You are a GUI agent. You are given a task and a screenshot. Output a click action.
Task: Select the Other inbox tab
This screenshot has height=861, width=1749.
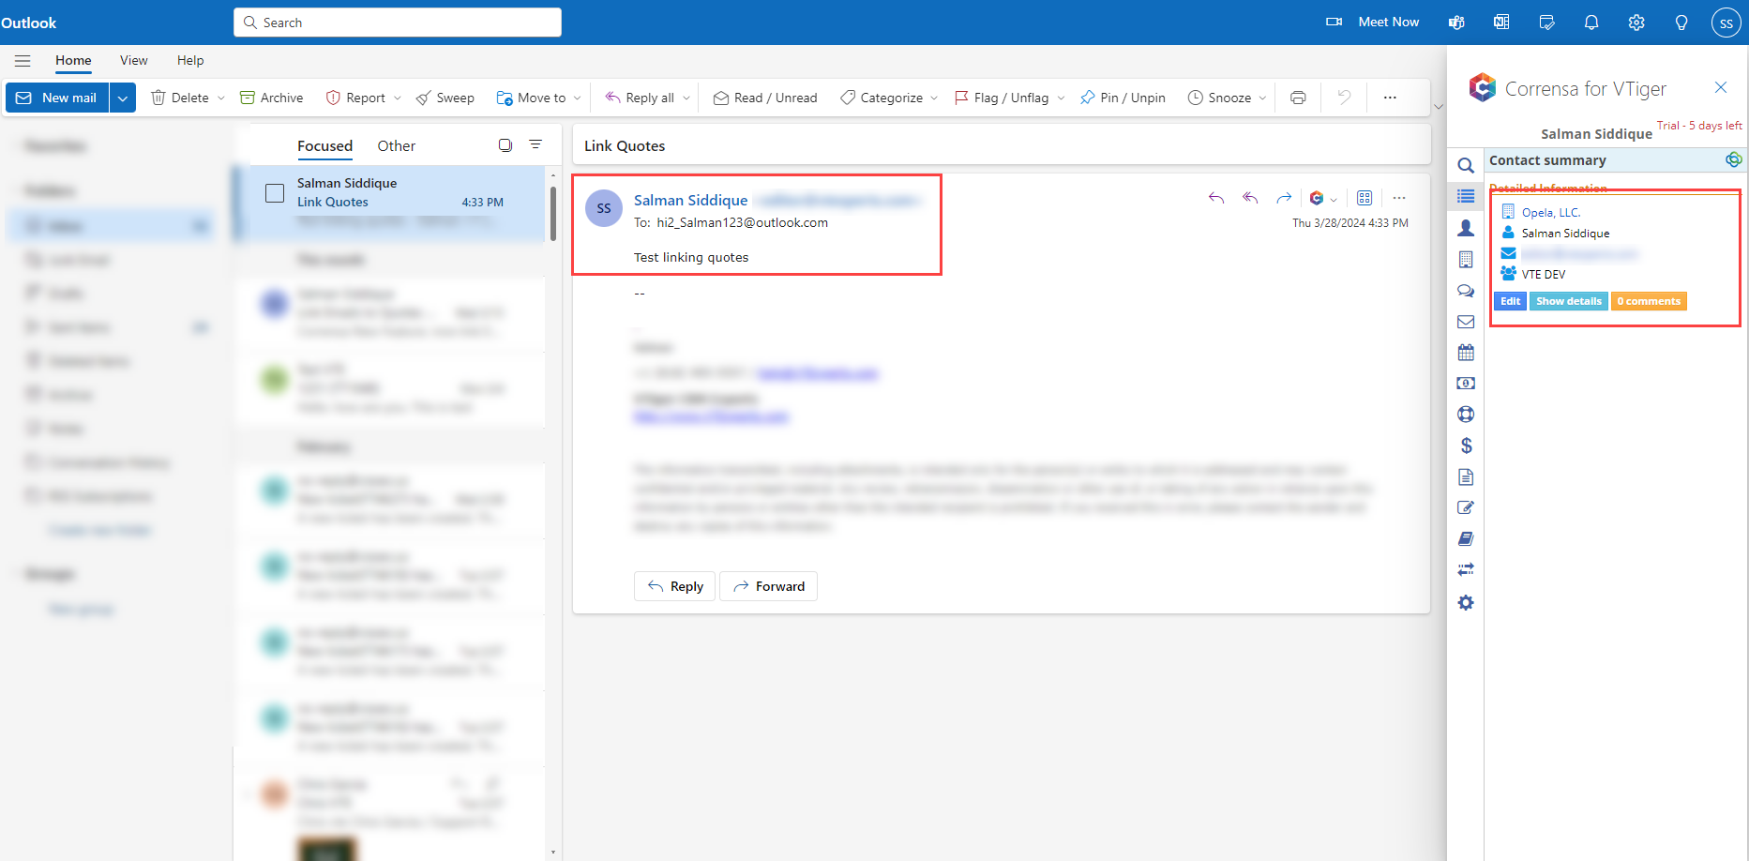click(x=397, y=146)
